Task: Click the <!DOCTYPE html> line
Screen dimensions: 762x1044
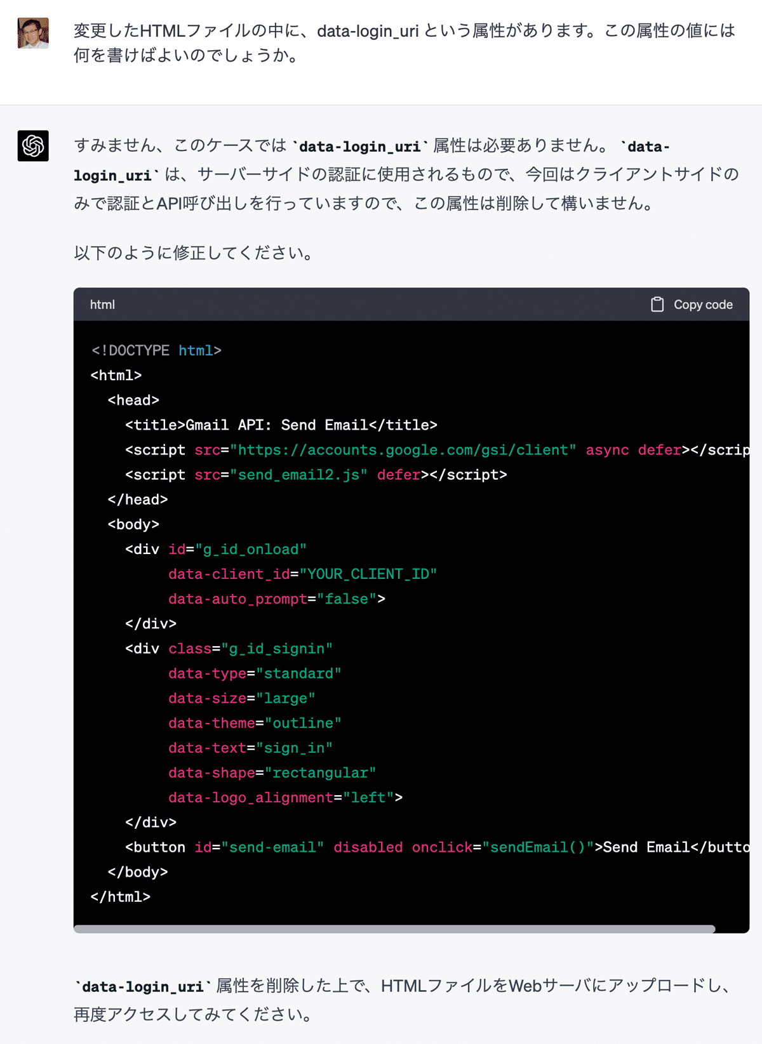Action: [x=156, y=350]
